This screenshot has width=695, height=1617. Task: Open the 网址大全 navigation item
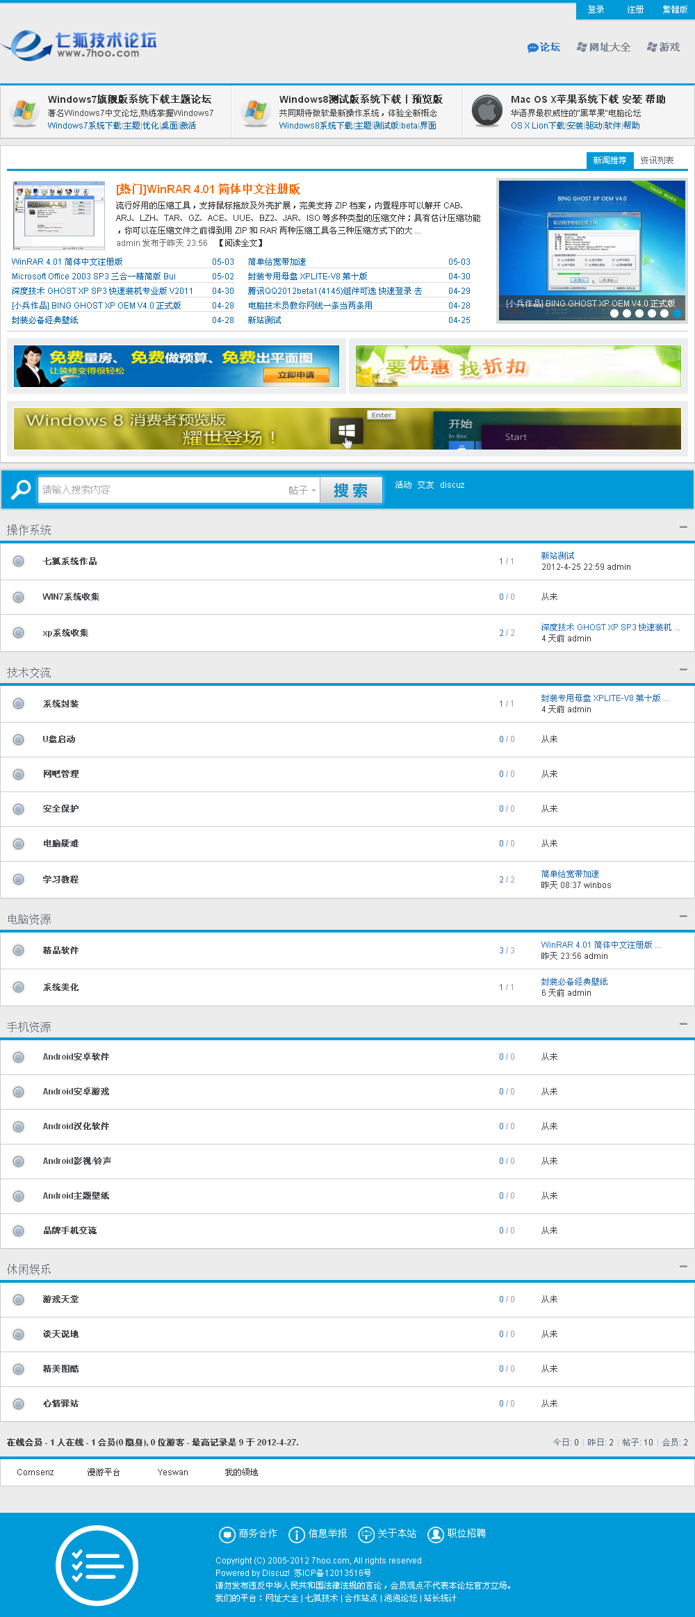pos(603,47)
